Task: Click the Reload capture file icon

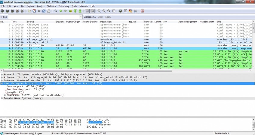Action: point(44,11)
